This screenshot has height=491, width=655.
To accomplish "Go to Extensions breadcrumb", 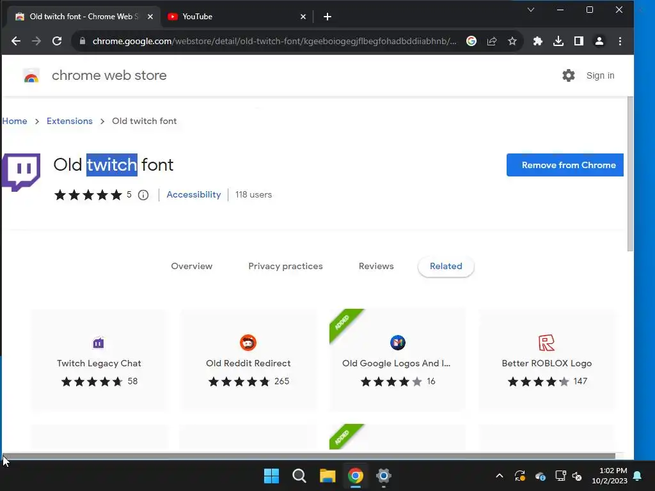I will coord(69,121).
